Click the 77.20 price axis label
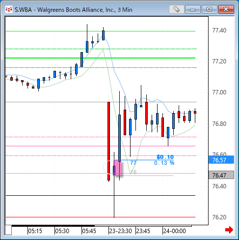The image size is (239, 240). click(x=219, y=61)
